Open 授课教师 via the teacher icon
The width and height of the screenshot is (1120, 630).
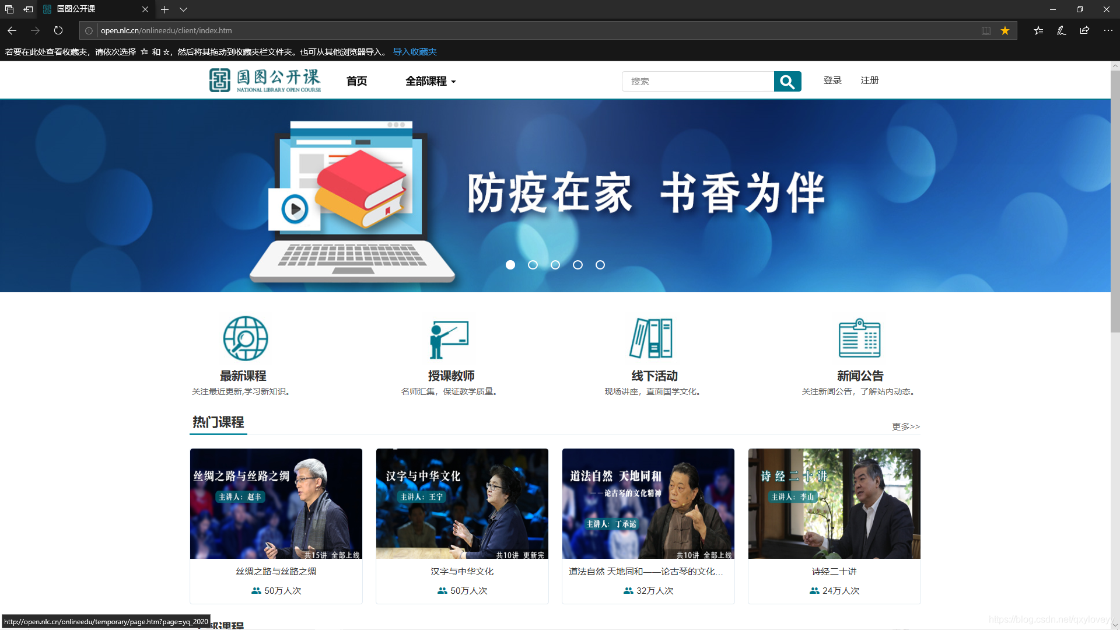pos(449,338)
